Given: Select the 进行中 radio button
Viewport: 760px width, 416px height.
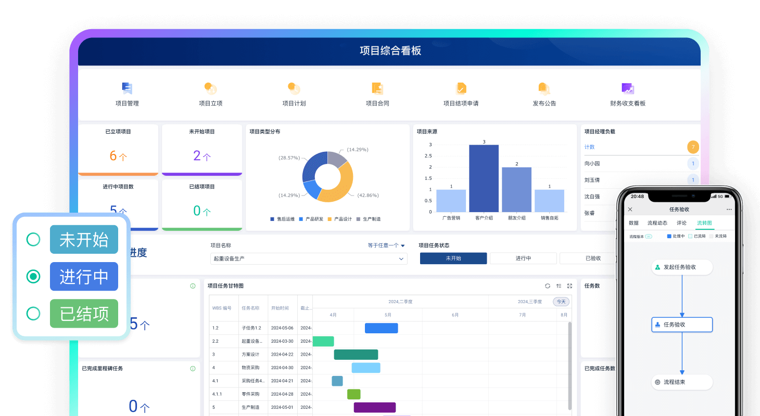Looking at the screenshot, I should [x=33, y=277].
